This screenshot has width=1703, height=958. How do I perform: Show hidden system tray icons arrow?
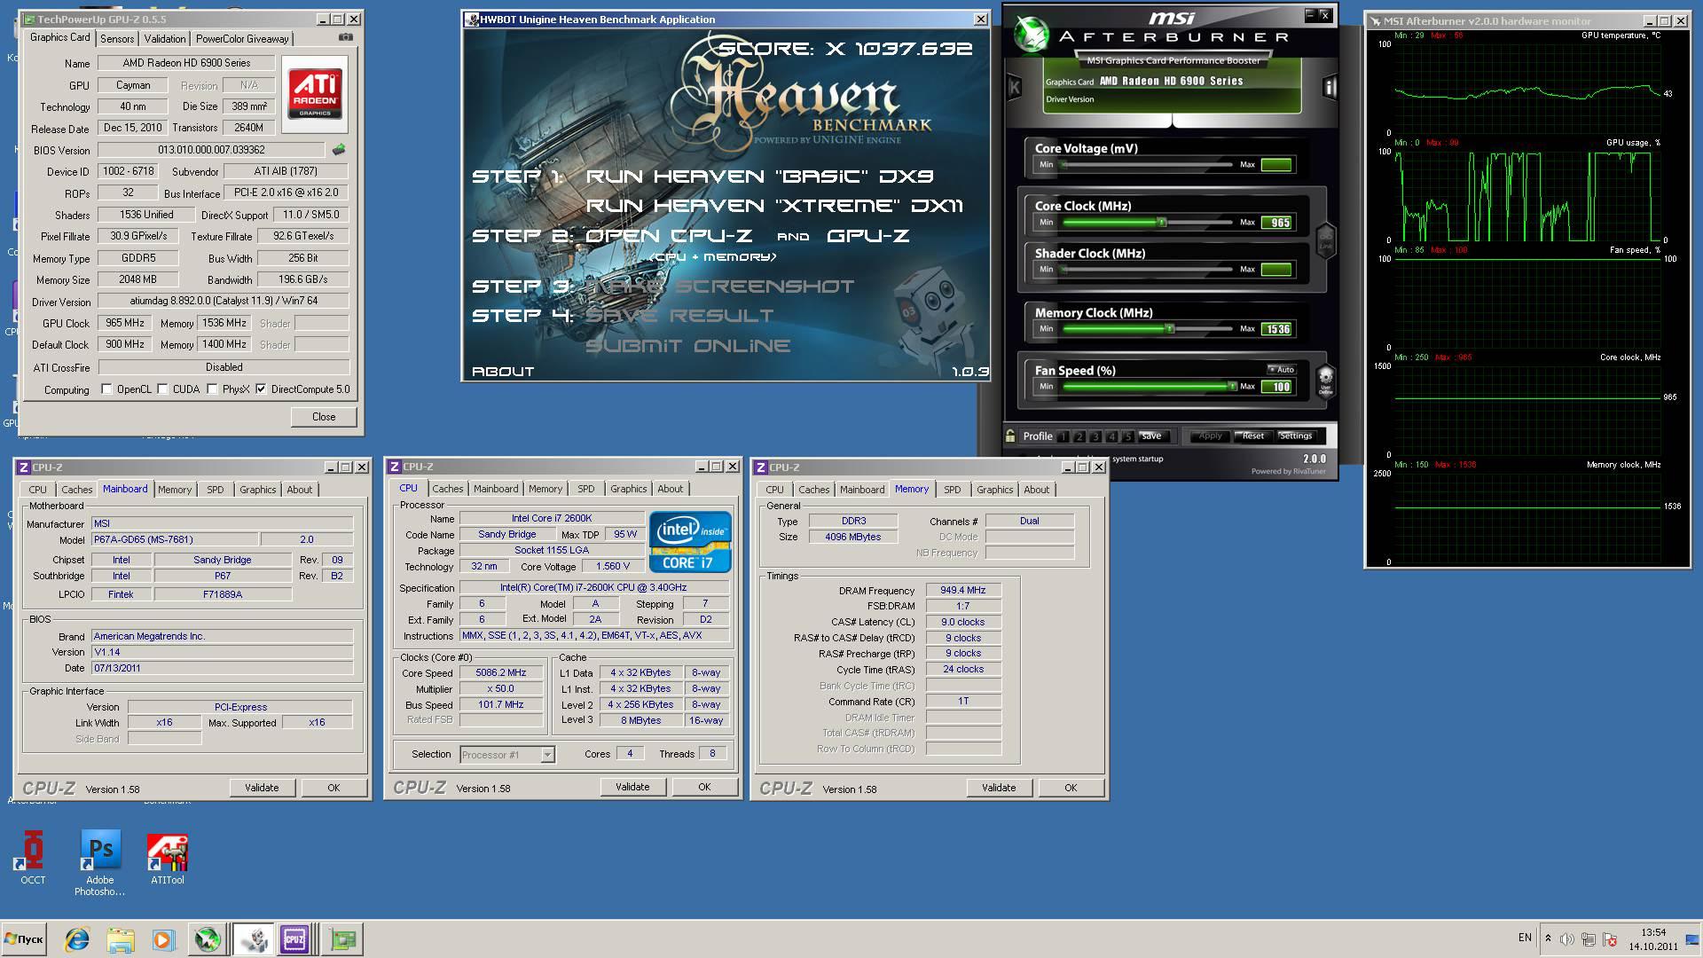[x=1548, y=938]
